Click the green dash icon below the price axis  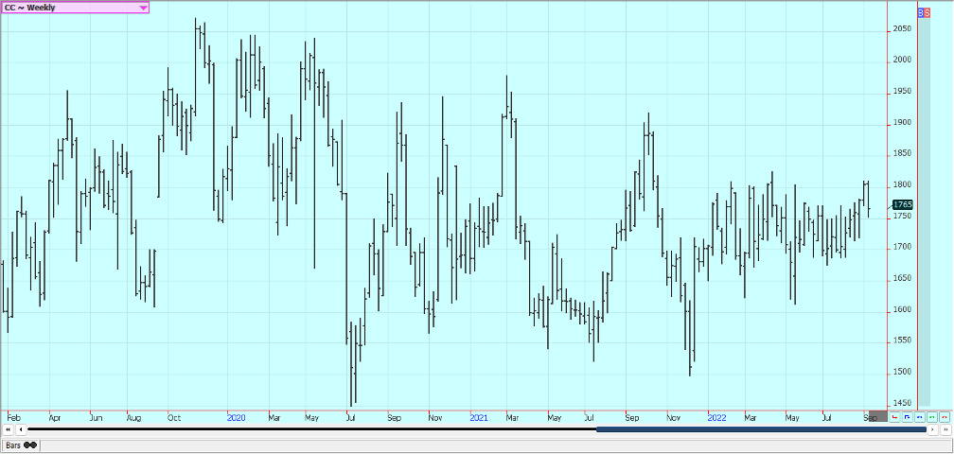931,417
